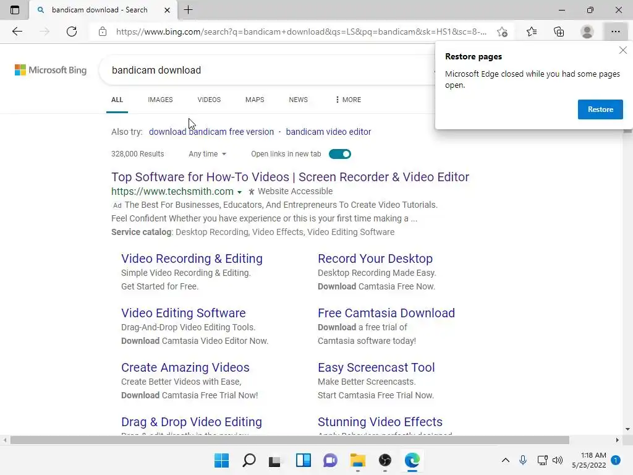The image size is (633, 475).
Task: Open the notification center badge
Action: coord(616,460)
